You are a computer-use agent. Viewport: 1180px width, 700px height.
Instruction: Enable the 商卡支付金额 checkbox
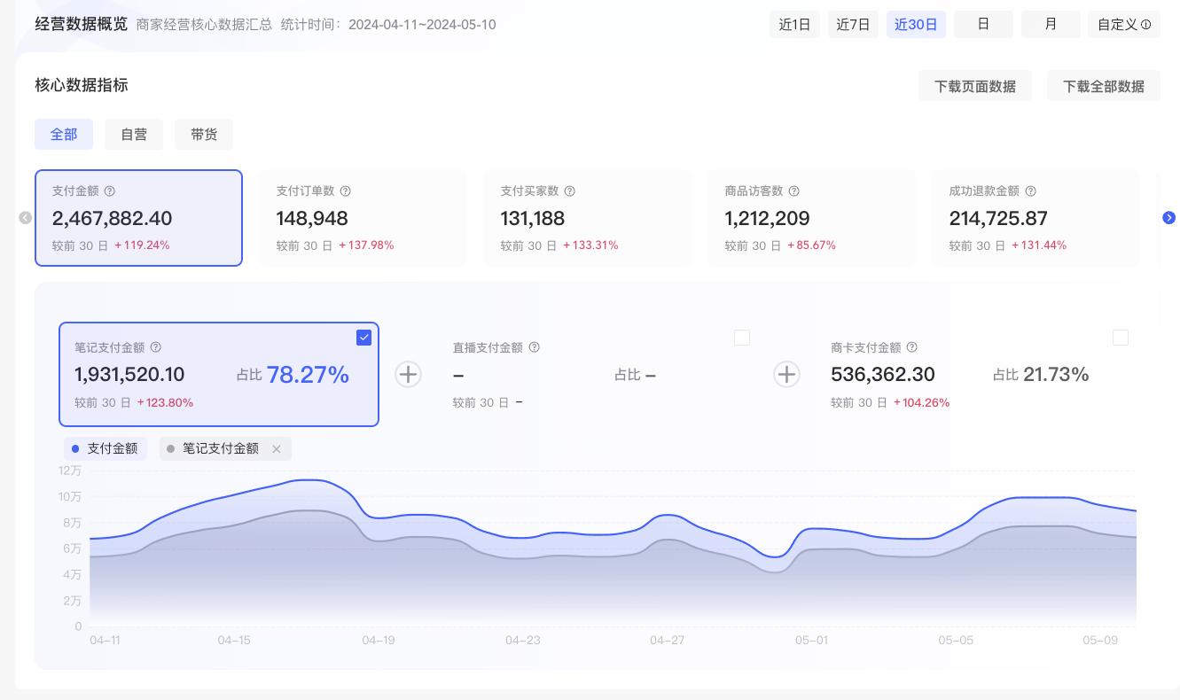point(1121,338)
